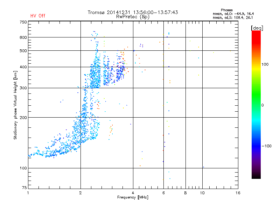Click the y-axis '75' tick label

(x=24, y=188)
